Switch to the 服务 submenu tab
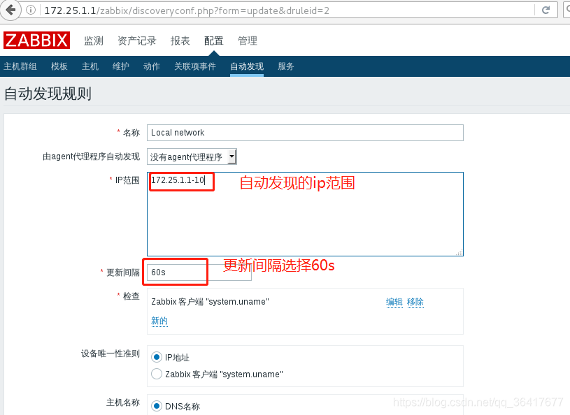The height and width of the screenshot is (415, 570). 286,66
